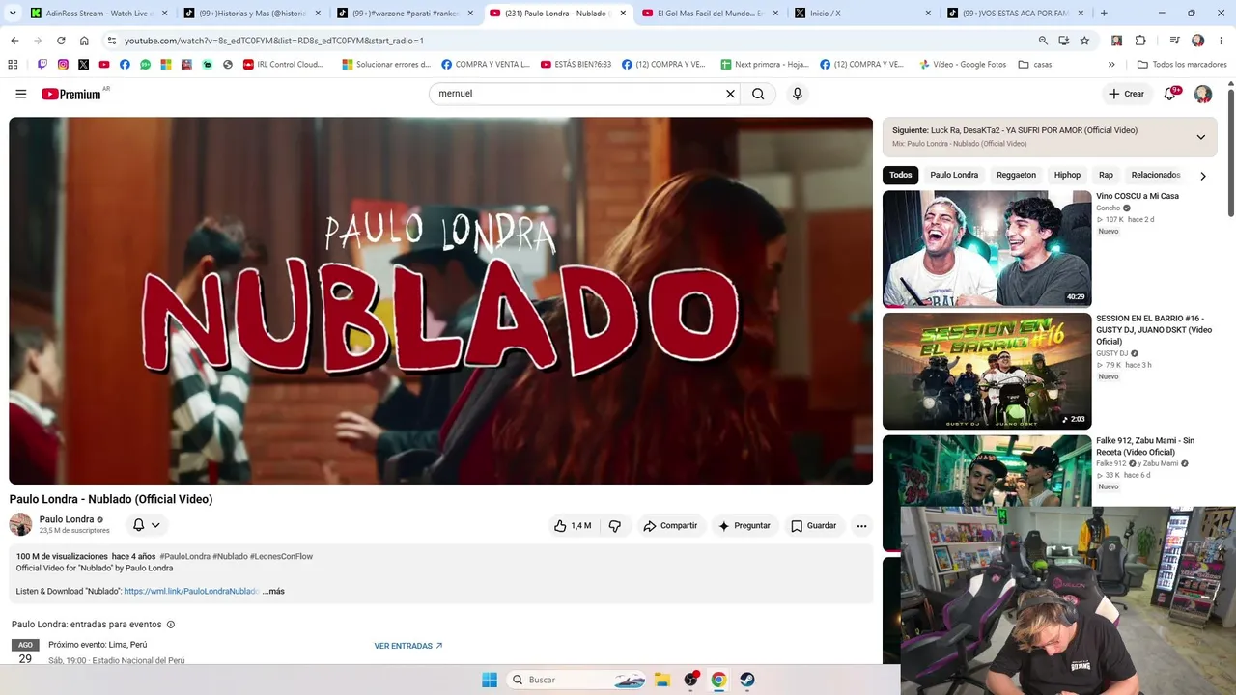The height and width of the screenshot is (695, 1236).
Task: Expand the description with ...más
Action: (273, 591)
